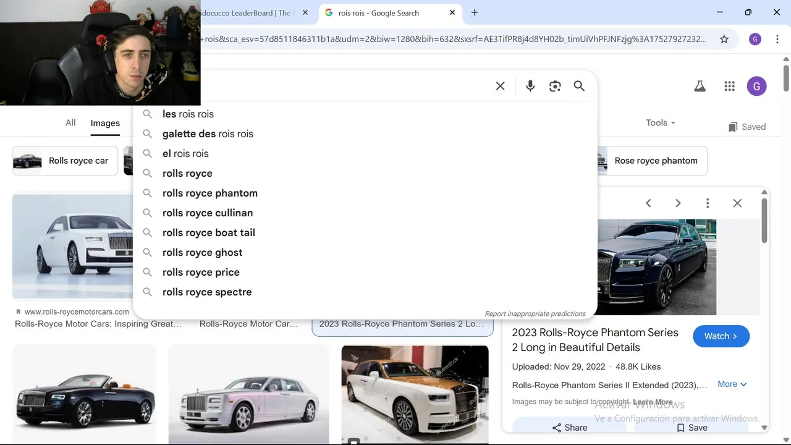The height and width of the screenshot is (445, 791).
Task: Open the Google apps grid icon
Action: click(729, 87)
